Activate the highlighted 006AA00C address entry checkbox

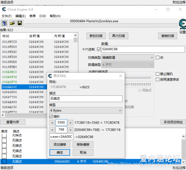(x=4, y=161)
